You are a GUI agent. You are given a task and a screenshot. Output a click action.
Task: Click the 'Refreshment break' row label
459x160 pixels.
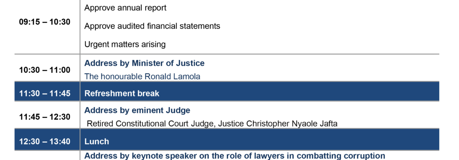[x=122, y=93]
